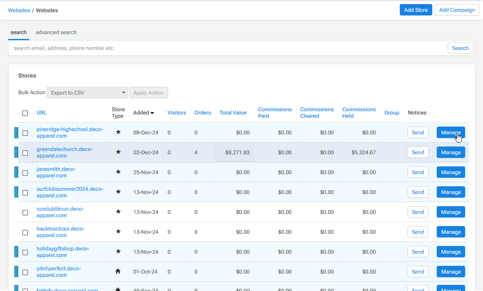Screen dimensions: 483x291
Task: Open the greendalechurch.deco-apparel.com link
Action: pyautogui.click(x=64, y=153)
